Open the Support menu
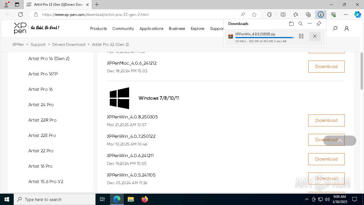The width and height of the screenshot is (364, 205). pyautogui.click(x=217, y=28)
